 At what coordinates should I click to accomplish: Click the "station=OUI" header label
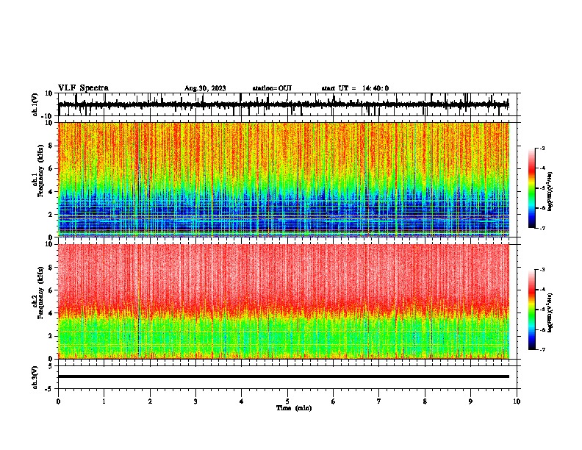(272, 88)
